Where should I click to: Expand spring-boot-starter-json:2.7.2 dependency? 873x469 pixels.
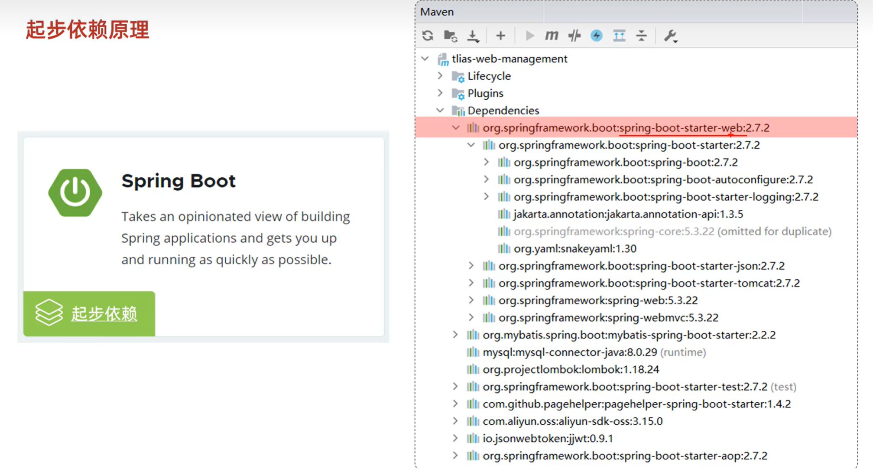[471, 266]
